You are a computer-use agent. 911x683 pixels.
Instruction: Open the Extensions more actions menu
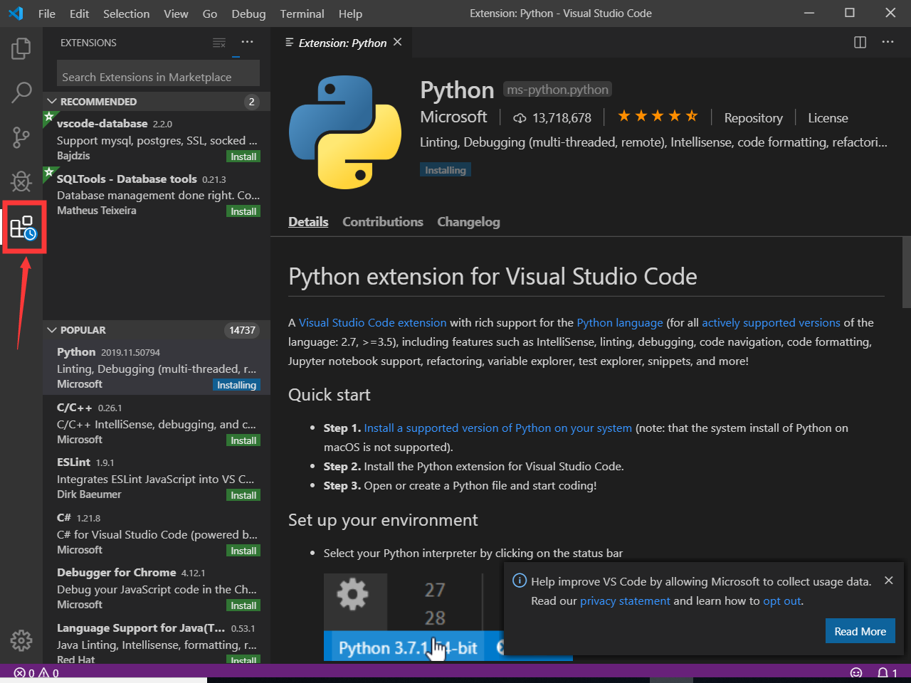click(247, 43)
